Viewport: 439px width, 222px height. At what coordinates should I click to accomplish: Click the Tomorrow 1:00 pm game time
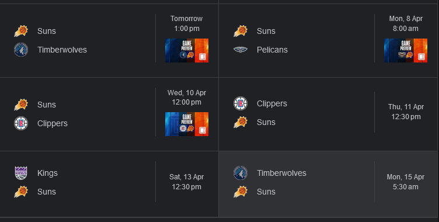186,23
